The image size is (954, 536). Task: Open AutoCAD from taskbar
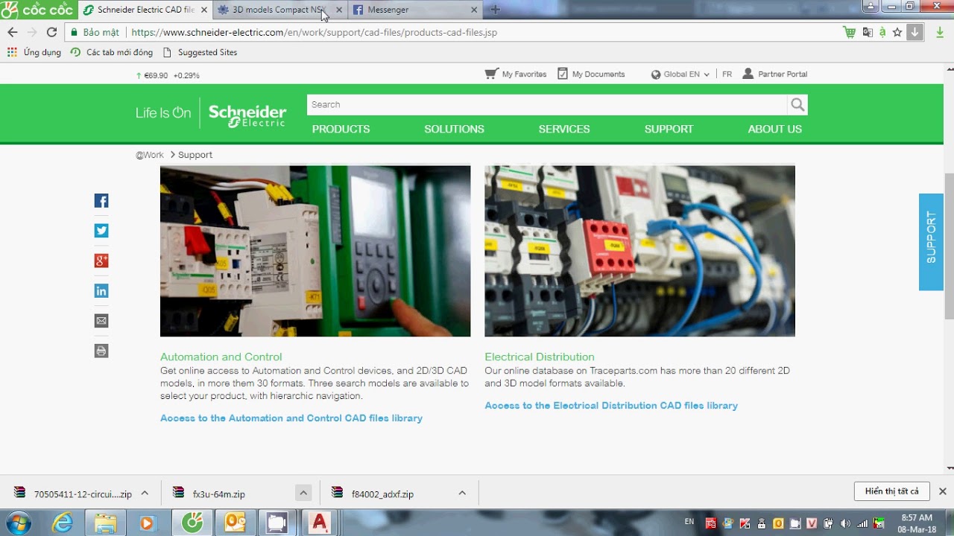coord(320,523)
